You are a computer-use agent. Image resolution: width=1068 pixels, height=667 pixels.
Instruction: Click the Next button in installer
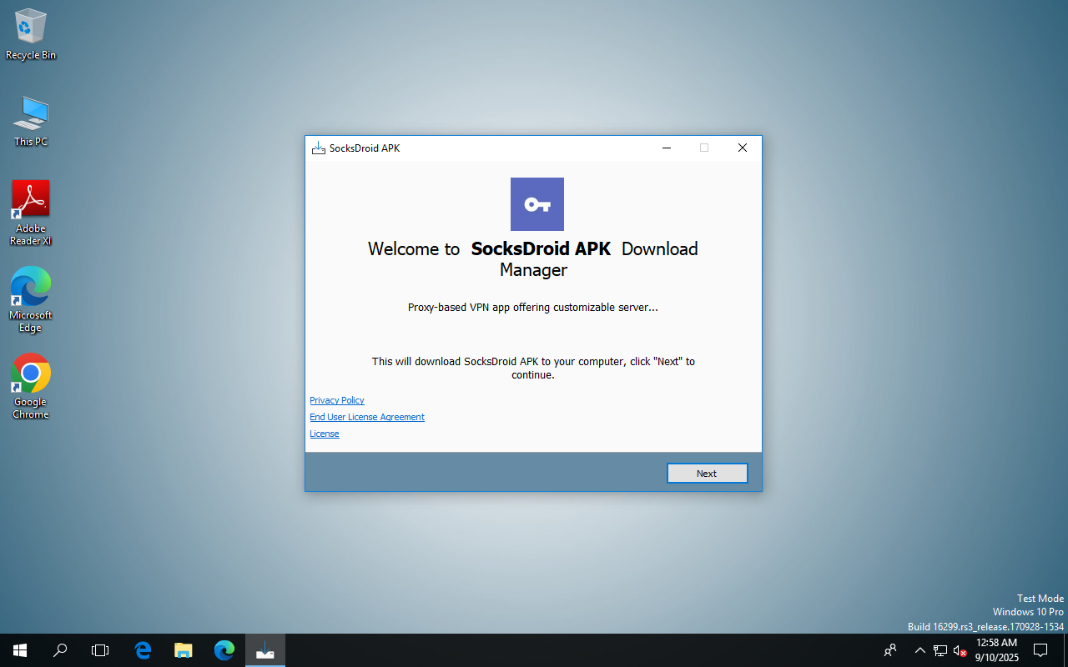707,473
